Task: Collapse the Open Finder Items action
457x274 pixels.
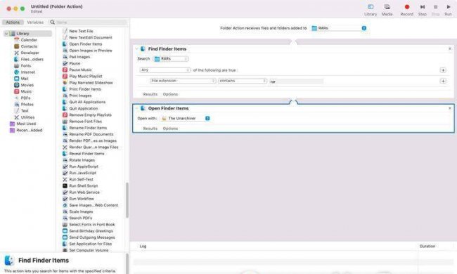Action: tap(136, 108)
